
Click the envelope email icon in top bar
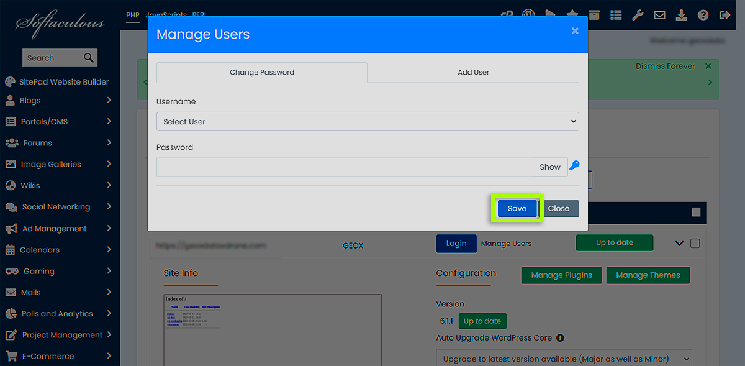coord(659,15)
